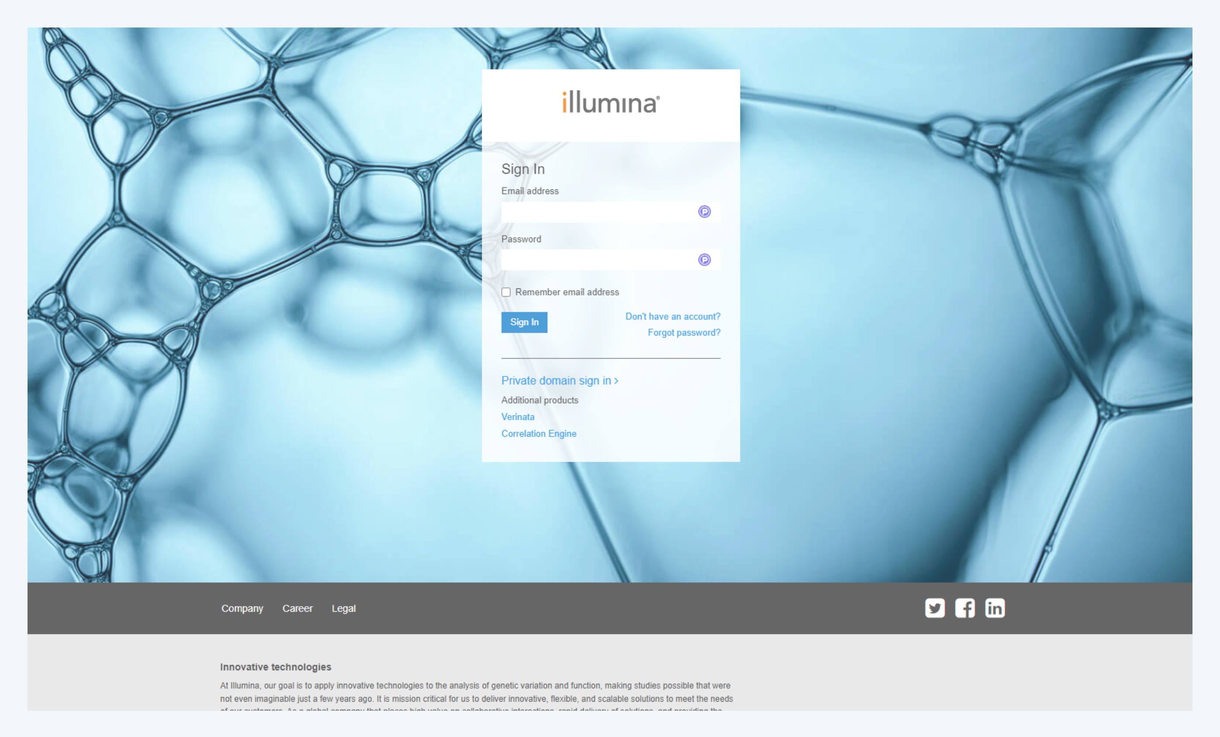The image size is (1220, 737).
Task: Enable Remember email address checkbox
Action: [505, 292]
